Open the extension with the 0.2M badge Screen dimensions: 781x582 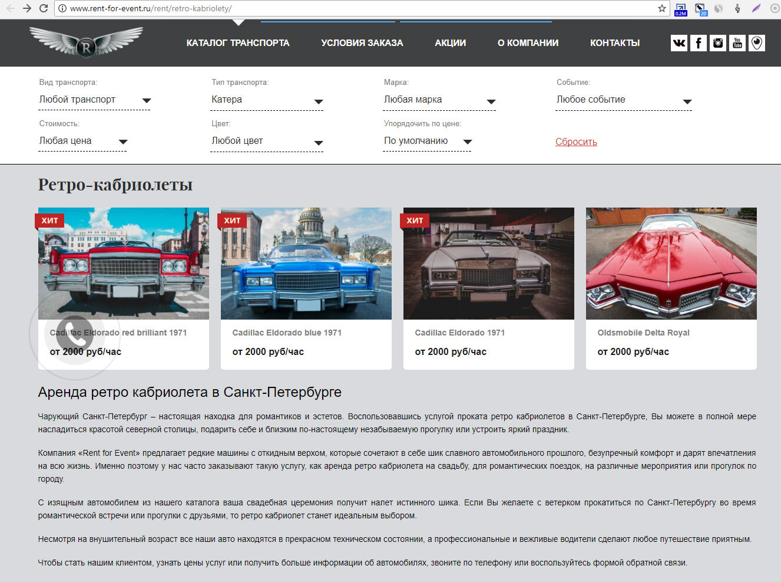click(681, 9)
